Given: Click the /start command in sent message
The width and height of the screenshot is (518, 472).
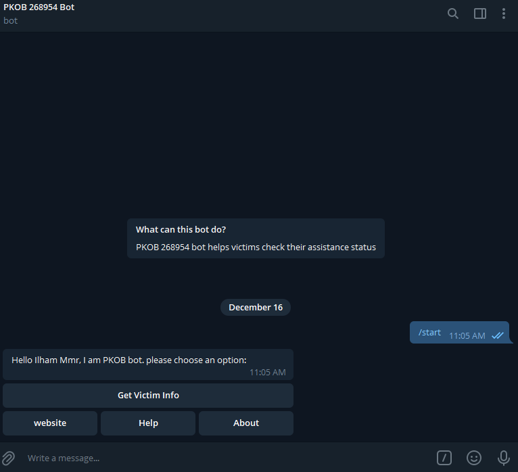Looking at the screenshot, I should coord(429,332).
